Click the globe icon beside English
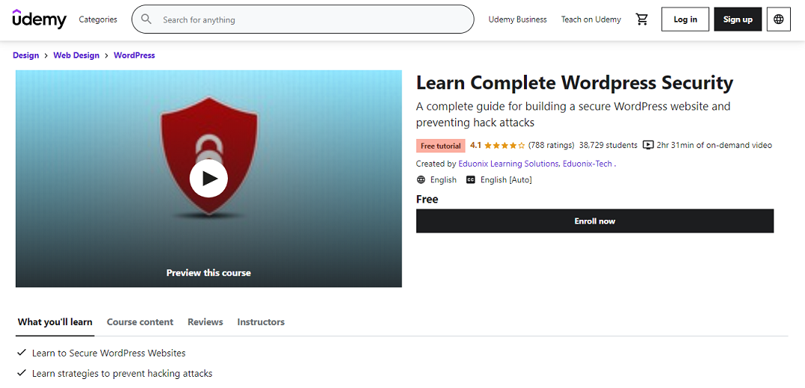Image resolution: width=805 pixels, height=388 pixels. pyautogui.click(x=421, y=179)
